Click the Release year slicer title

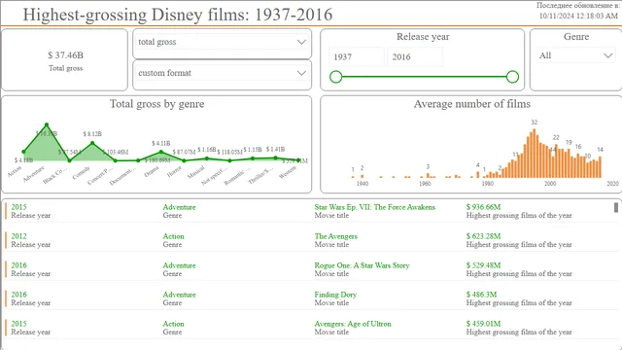[423, 37]
